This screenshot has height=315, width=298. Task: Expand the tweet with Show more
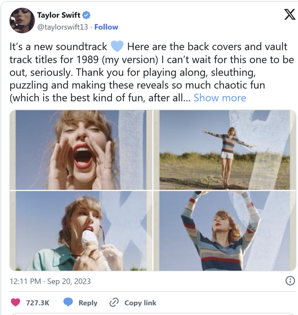coord(220,98)
